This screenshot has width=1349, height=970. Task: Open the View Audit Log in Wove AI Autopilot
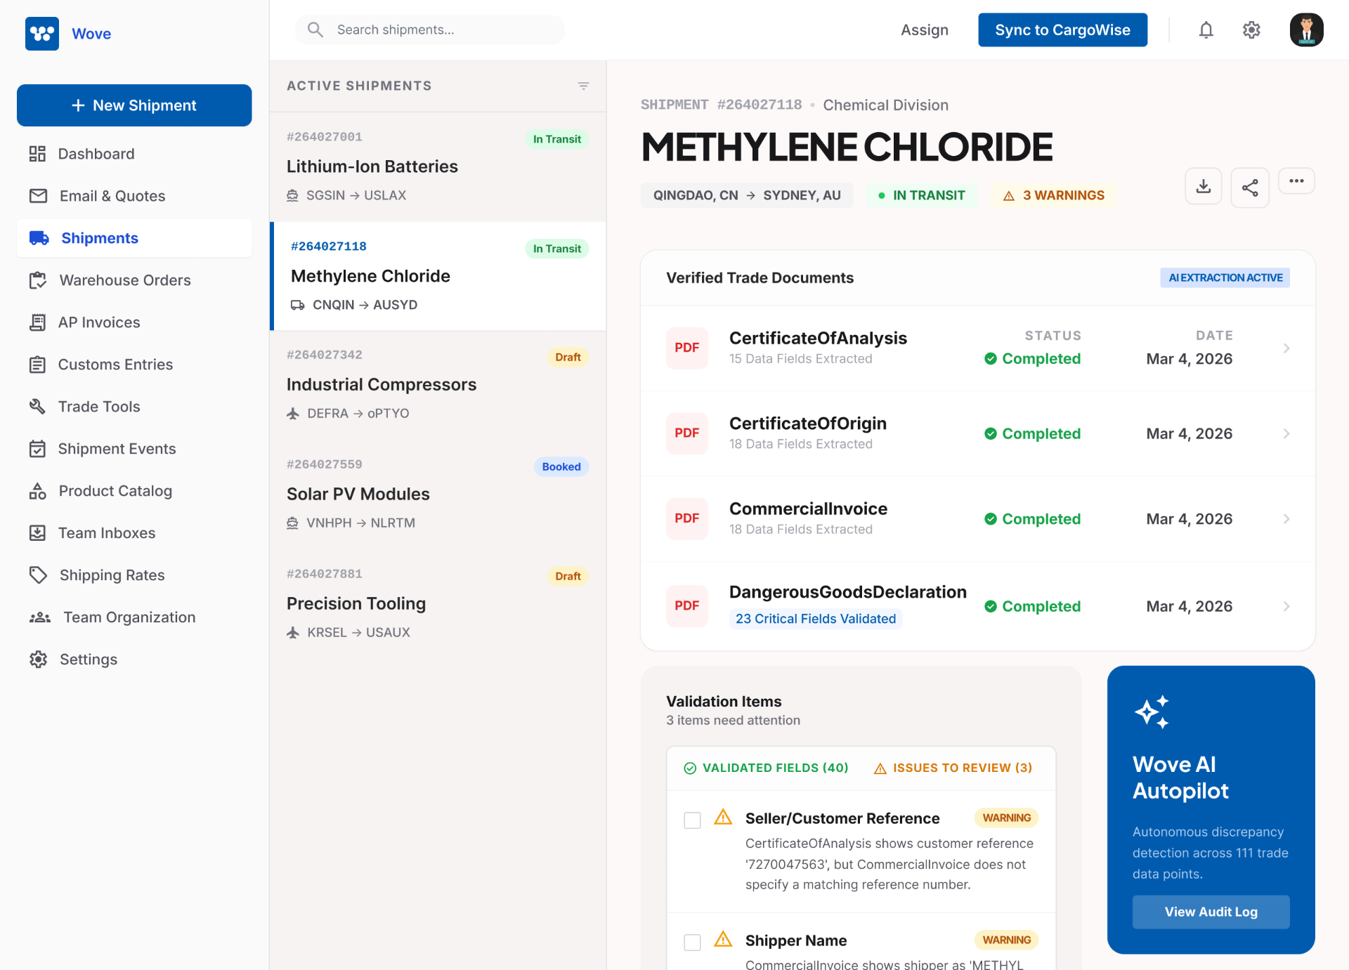point(1211,912)
